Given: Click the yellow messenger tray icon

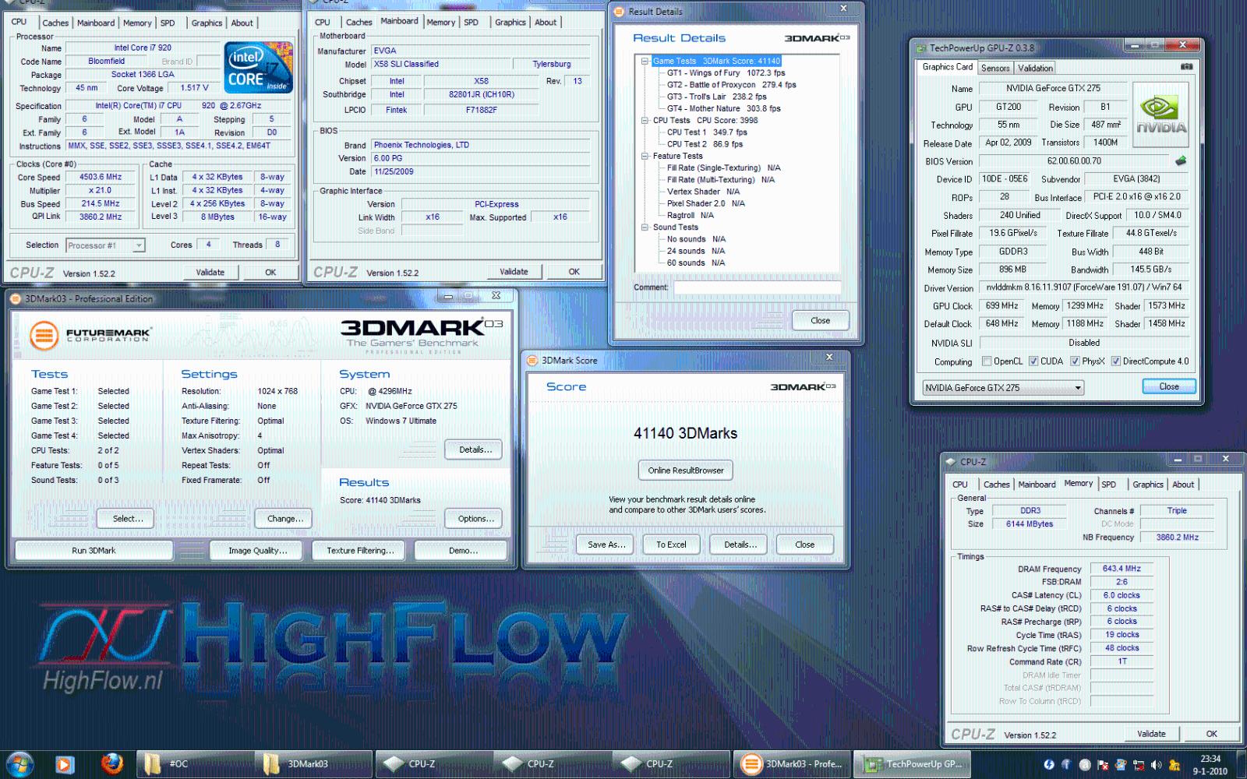Looking at the screenshot, I should point(1174,765).
